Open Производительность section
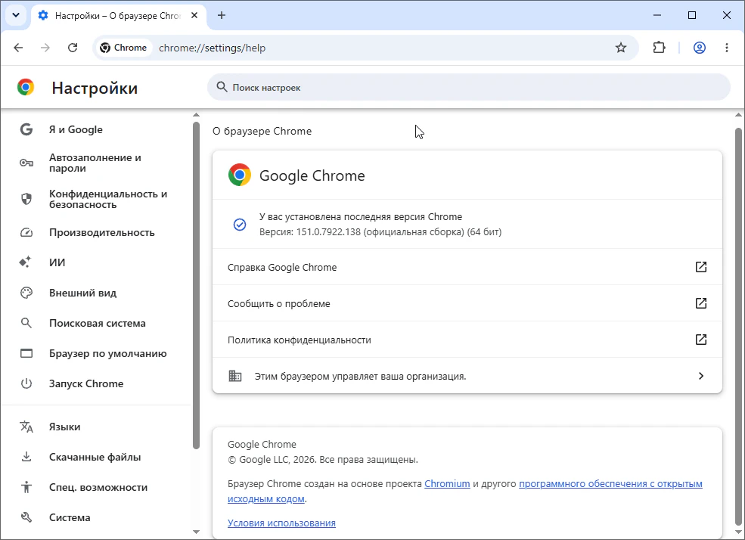This screenshot has height=540, width=745. [x=96, y=232]
